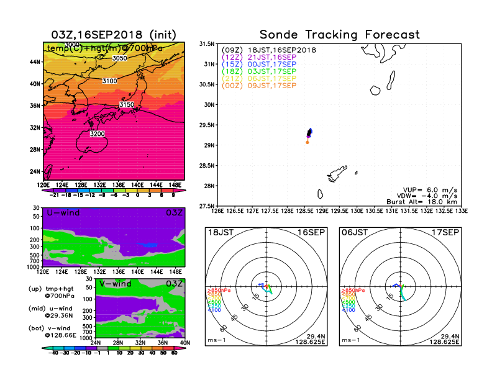Click the 3200 contour label
Viewport: 492px width, 380px height.
98,134
